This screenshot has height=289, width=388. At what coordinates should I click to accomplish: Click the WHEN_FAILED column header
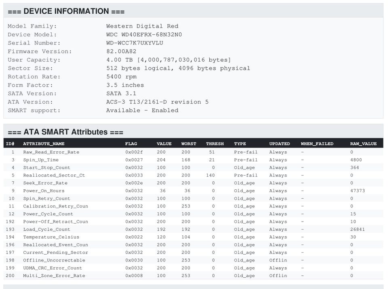[x=317, y=144]
